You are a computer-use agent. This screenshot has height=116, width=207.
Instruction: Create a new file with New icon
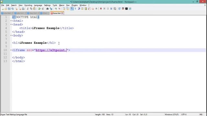coord(2,9)
